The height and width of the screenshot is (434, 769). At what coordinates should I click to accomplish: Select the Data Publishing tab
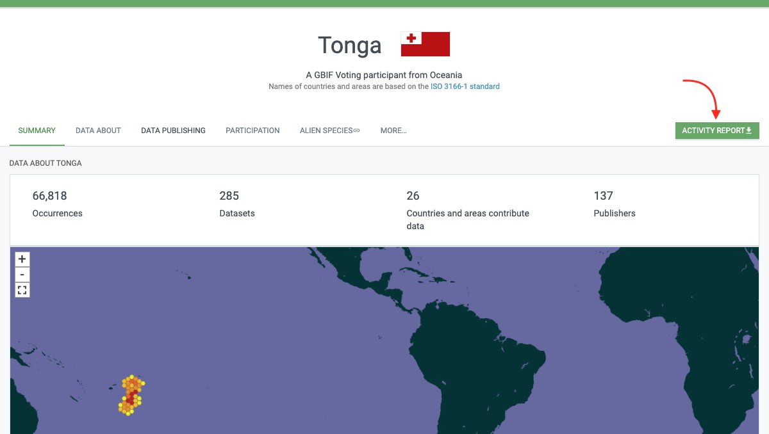pyautogui.click(x=173, y=131)
